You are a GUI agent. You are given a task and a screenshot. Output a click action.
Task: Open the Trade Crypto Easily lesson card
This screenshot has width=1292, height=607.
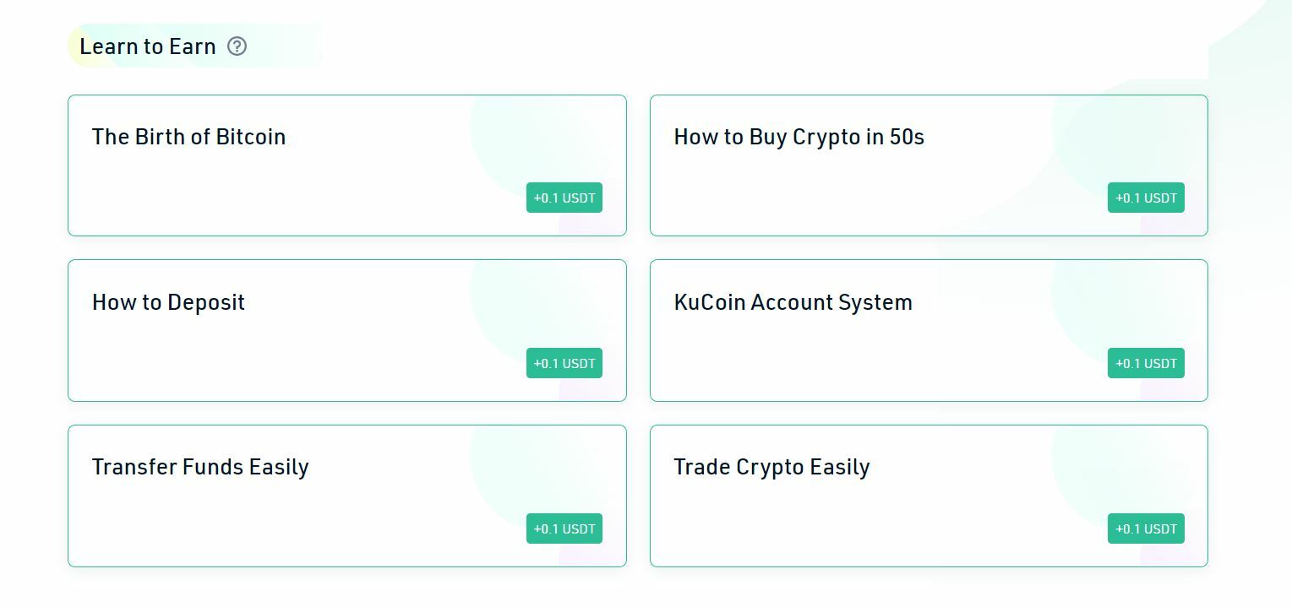tap(929, 496)
